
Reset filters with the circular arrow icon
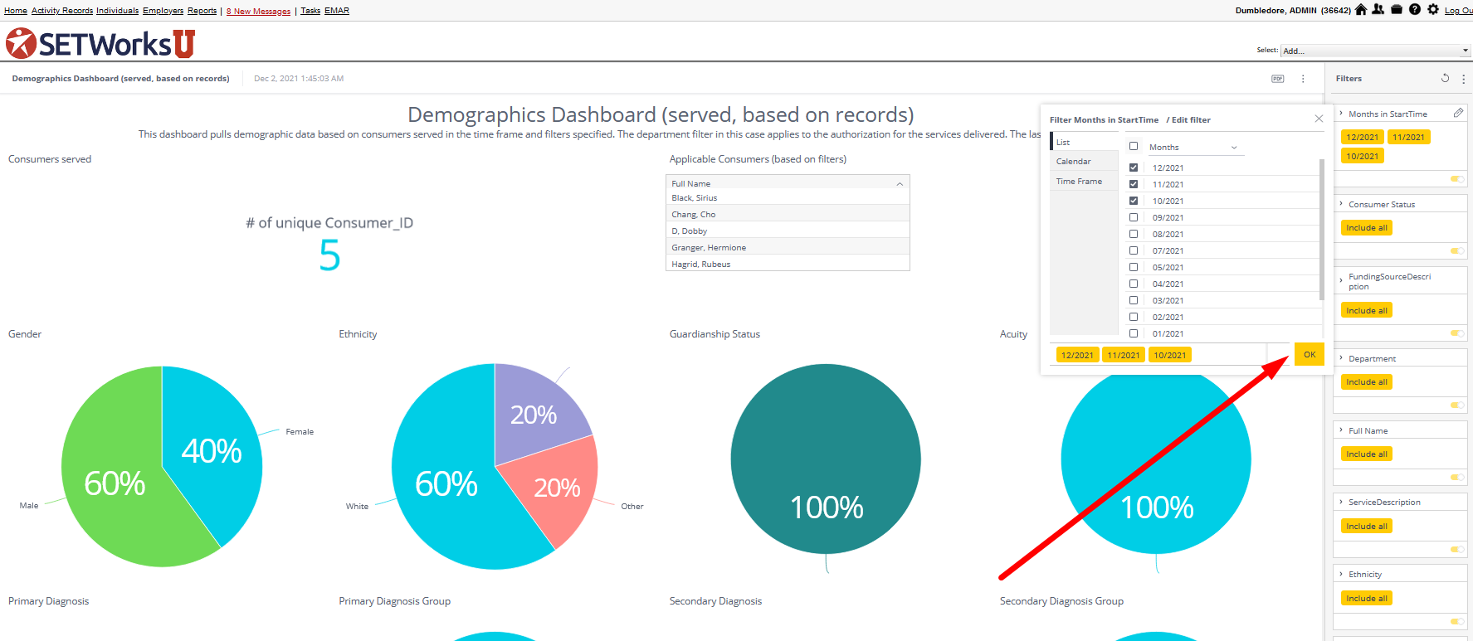pos(1445,78)
